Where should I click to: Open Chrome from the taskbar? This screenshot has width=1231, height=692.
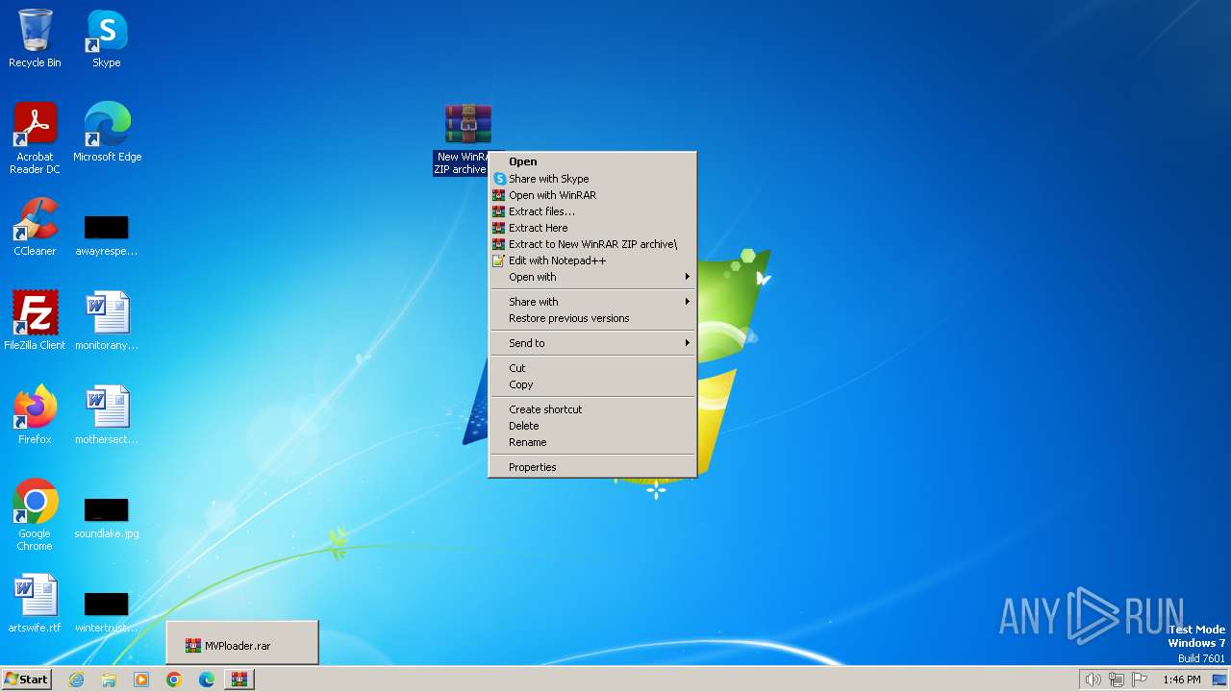click(x=174, y=680)
